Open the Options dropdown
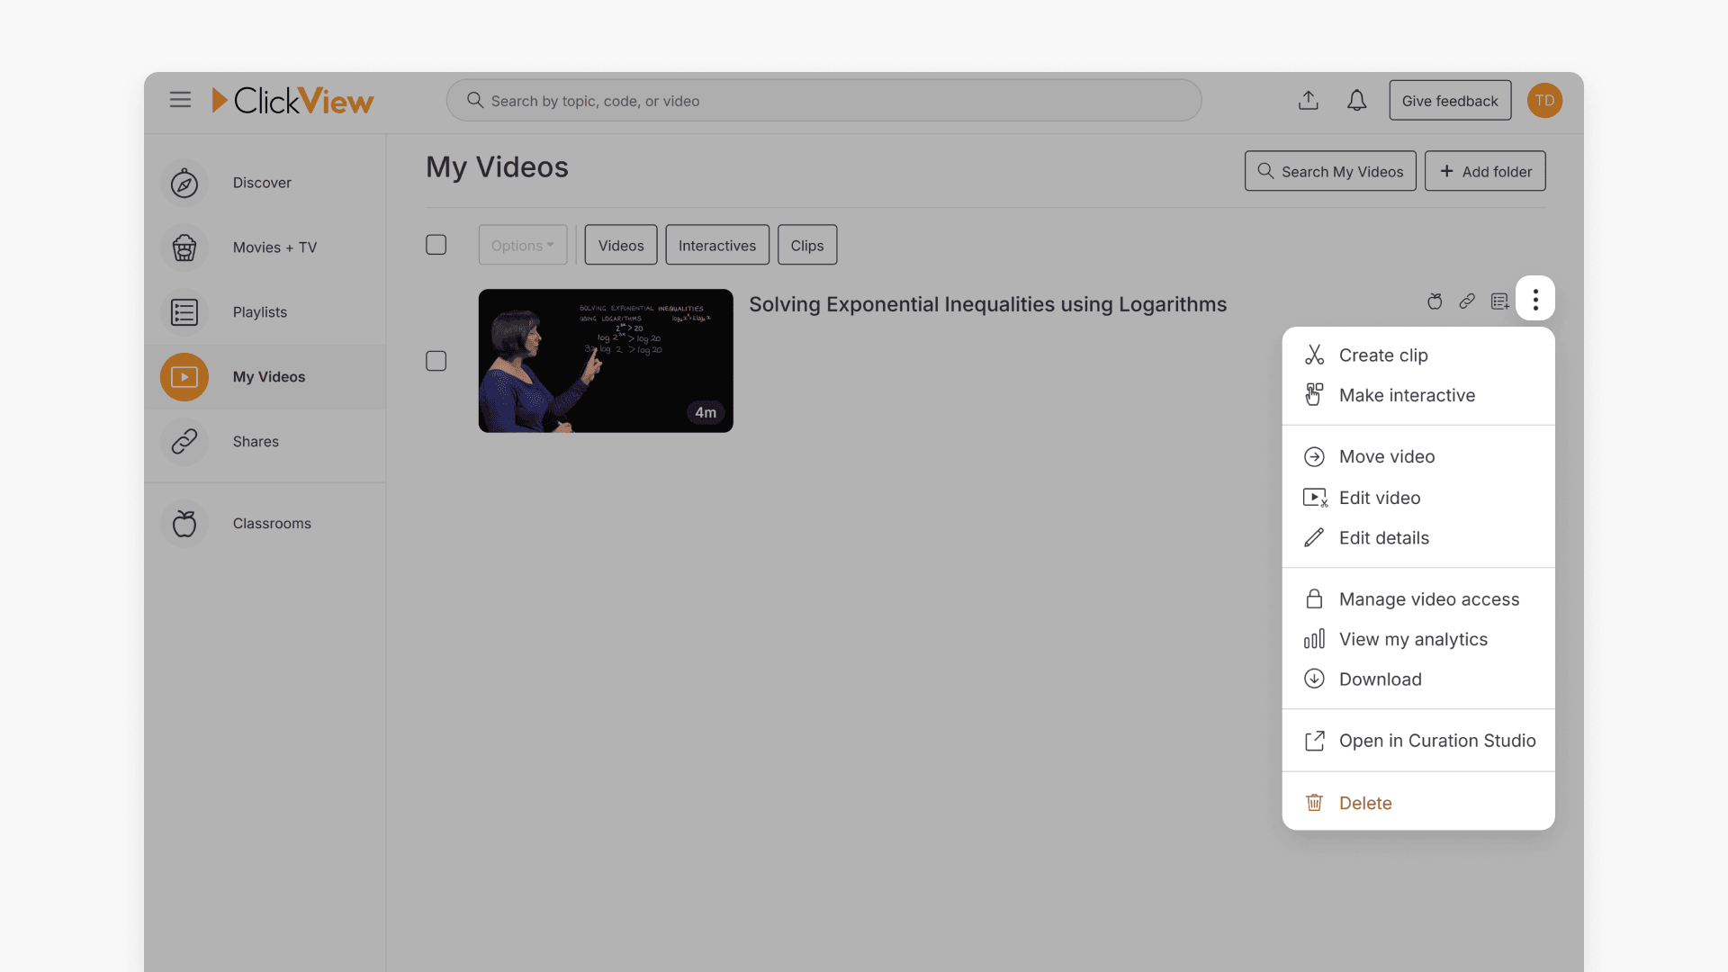Screen dimensions: 1728x972 (x=522, y=244)
